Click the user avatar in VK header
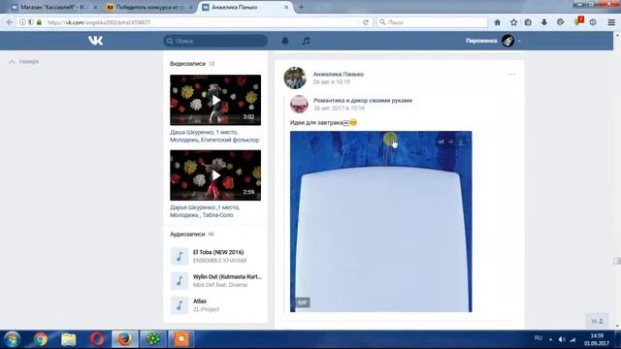Viewport: 621px width, 349px height. pyautogui.click(x=507, y=41)
